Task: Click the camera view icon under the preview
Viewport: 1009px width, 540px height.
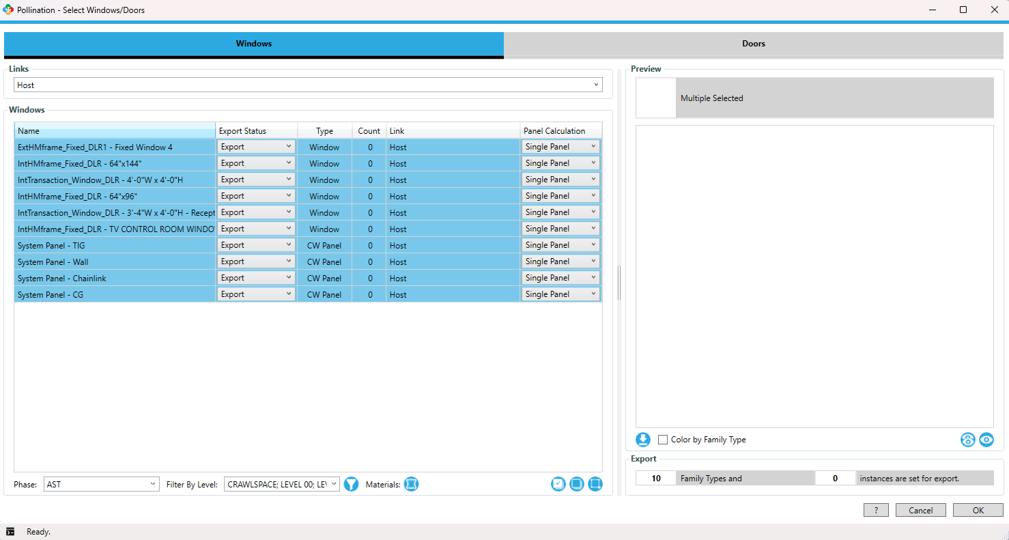Action: click(967, 440)
